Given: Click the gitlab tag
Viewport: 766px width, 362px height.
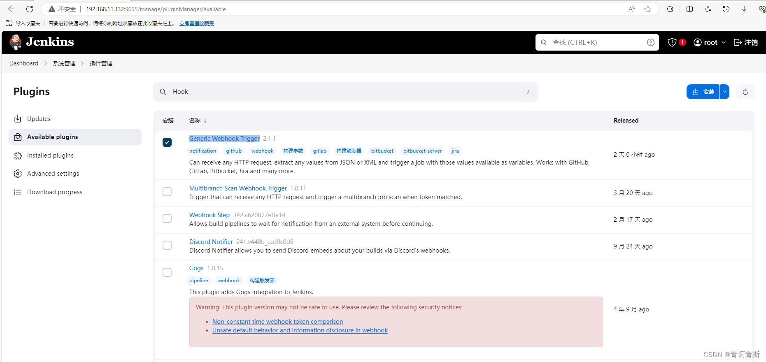Looking at the screenshot, I should (320, 151).
